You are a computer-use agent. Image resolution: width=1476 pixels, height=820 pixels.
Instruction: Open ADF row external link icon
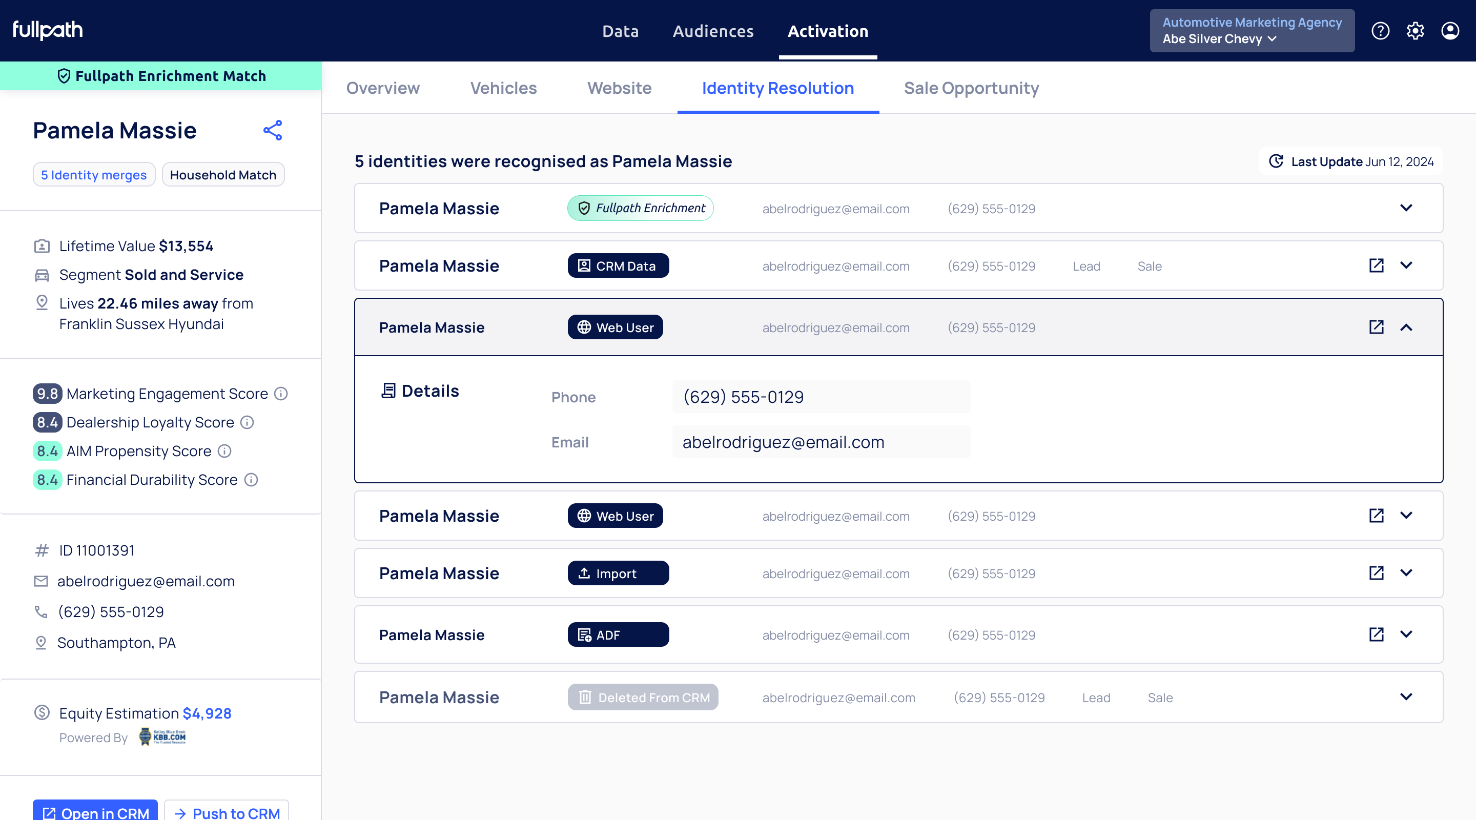pos(1376,634)
